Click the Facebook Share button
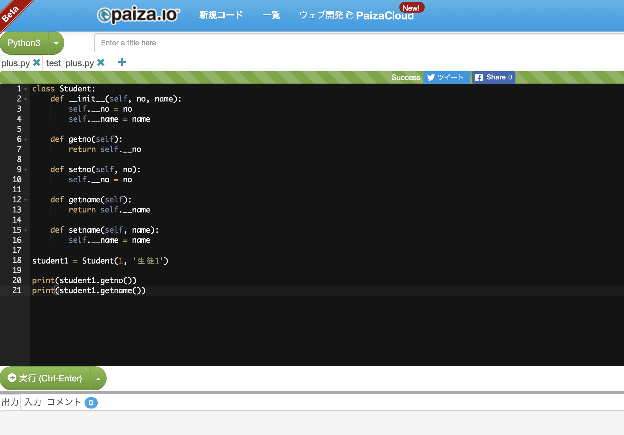 click(x=493, y=78)
